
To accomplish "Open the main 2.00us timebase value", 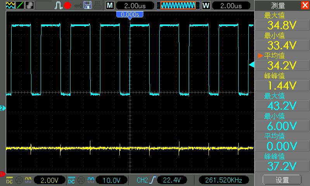I will [135, 5].
